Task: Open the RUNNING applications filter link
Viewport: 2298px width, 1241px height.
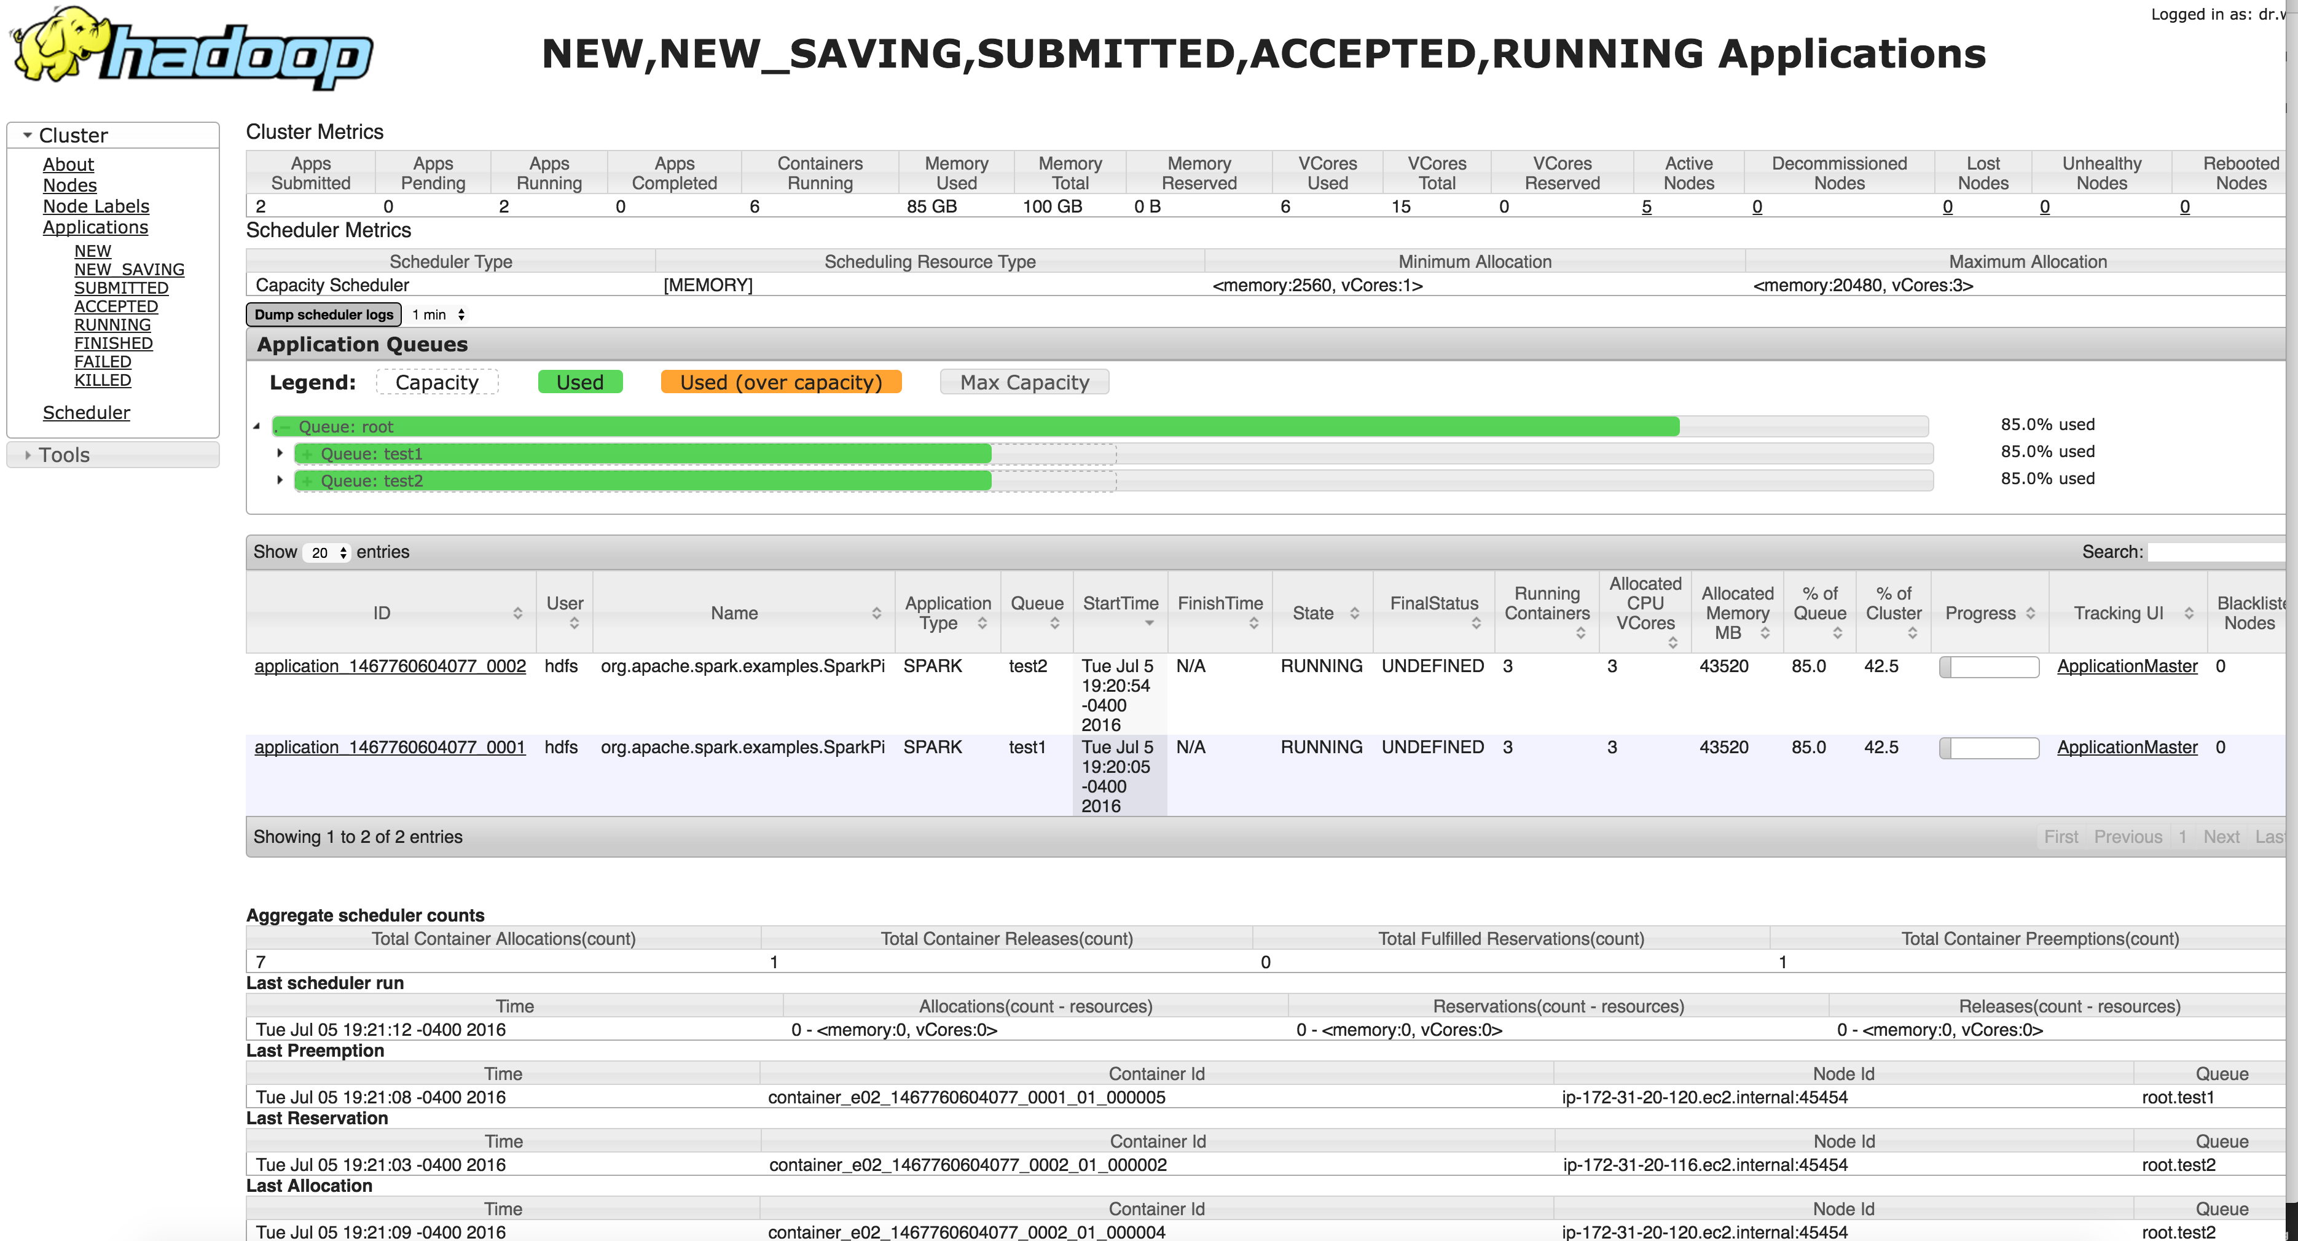Action: coord(112,325)
